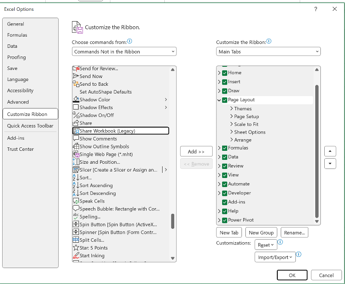Choose the Spelling abc icon

(76, 216)
